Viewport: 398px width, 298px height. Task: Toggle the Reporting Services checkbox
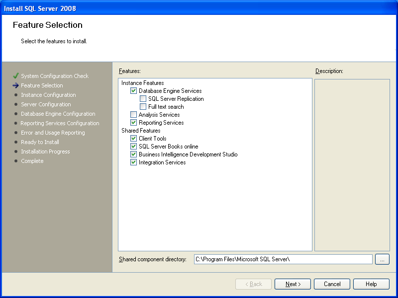point(133,122)
